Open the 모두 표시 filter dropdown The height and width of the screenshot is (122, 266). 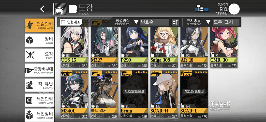pos(226,22)
